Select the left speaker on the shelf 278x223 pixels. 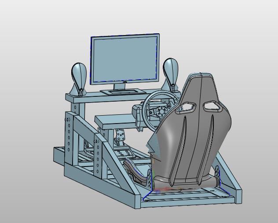click(x=79, y=79)
